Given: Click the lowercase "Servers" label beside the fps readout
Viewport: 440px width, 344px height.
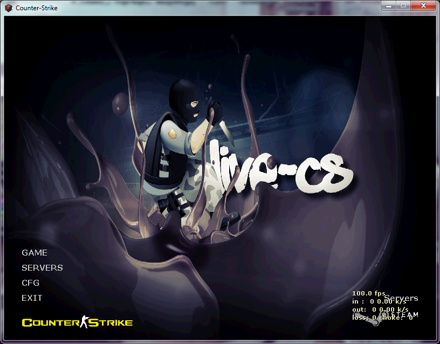Looking at the screenshot, I should pos(401,298).
